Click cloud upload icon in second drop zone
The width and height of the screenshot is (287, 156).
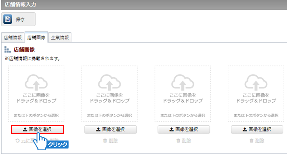109,82
